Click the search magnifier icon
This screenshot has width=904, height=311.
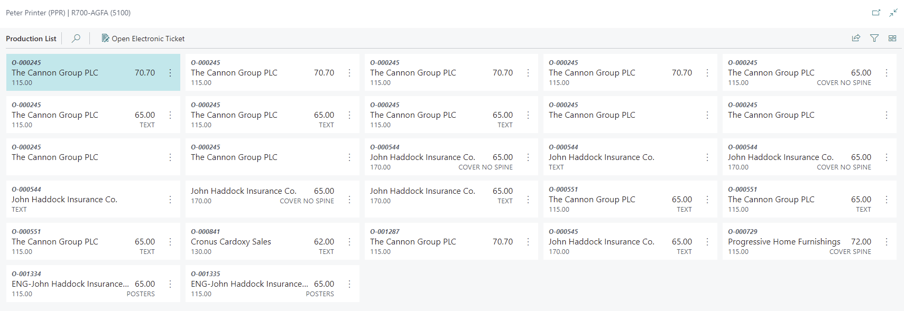[76, 39]
